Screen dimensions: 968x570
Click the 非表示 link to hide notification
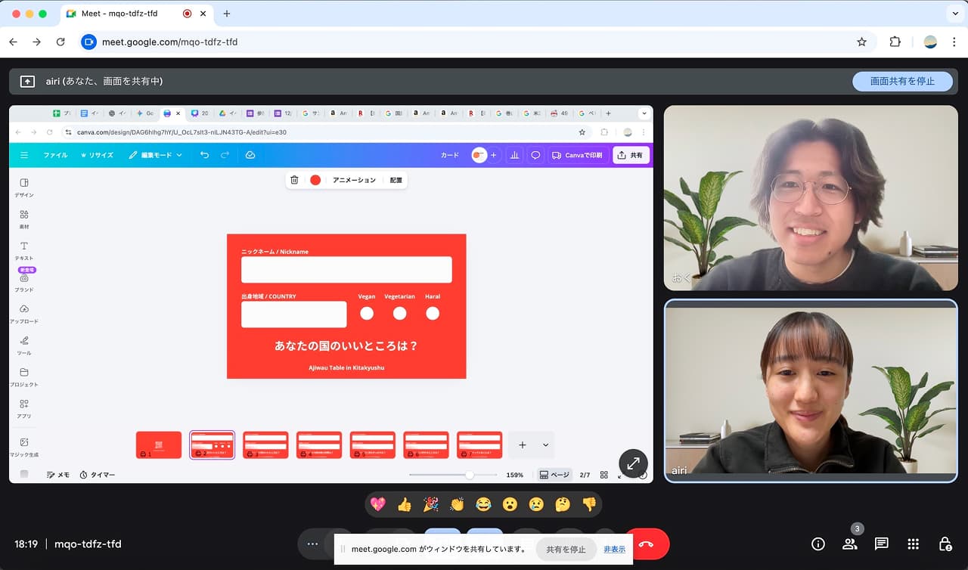614,550
